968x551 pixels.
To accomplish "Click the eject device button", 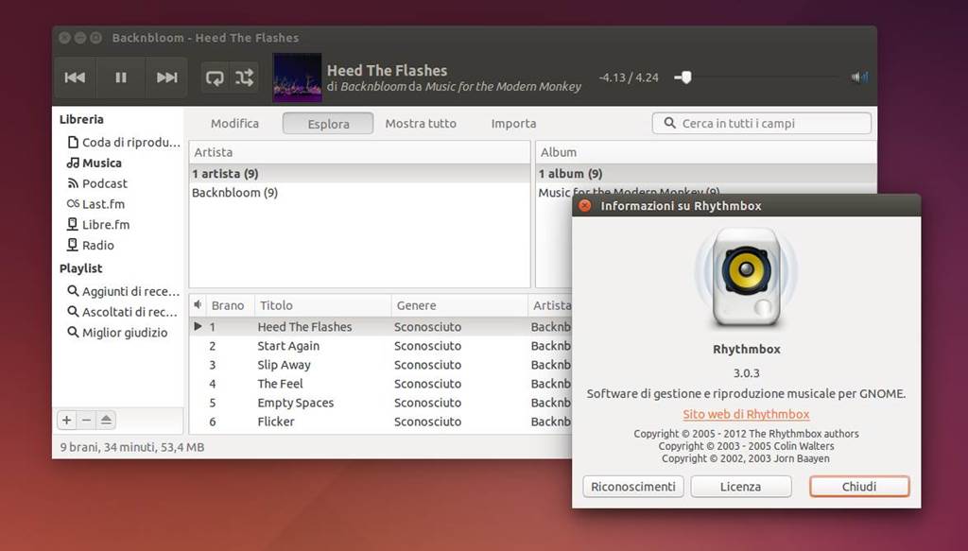I will point(106,420).
